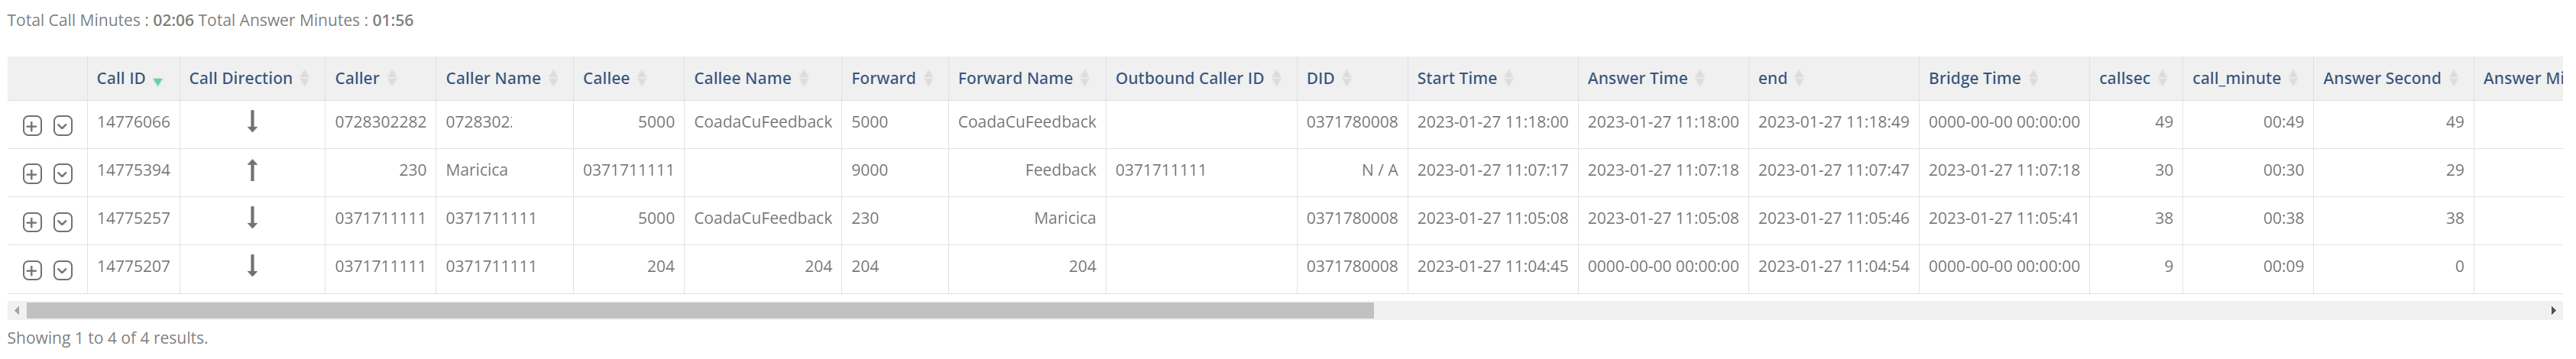
Task: Click inbound arrow icon for call 14775207
Action: tap(252, 266)
